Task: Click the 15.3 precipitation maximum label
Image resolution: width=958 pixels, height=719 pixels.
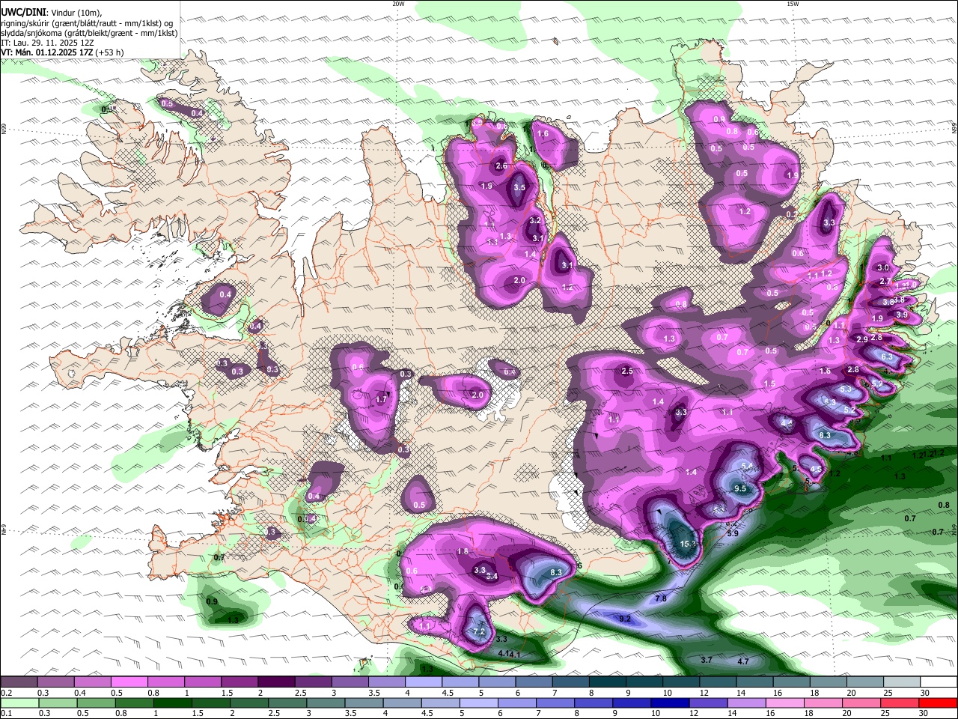Action: coord(688,544)
